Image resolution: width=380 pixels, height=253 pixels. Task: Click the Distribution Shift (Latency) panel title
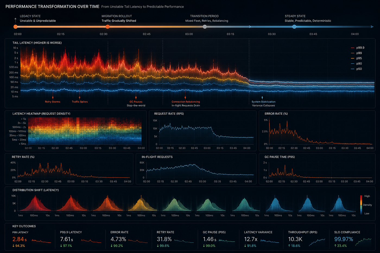(x=36, y=190)
